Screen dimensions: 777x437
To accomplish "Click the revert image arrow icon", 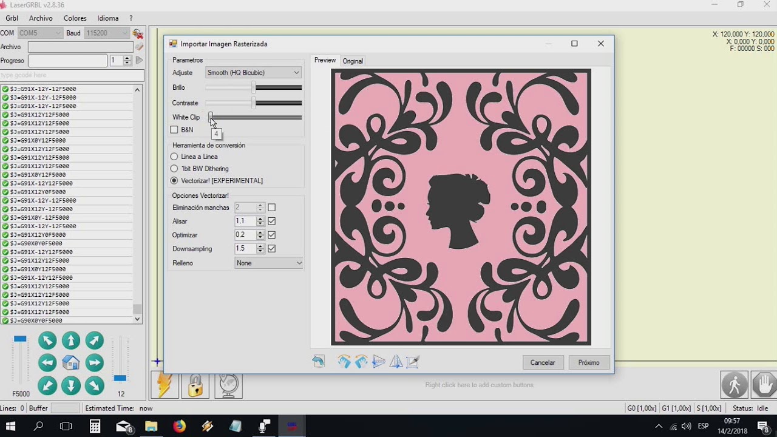I will (x=319, y=362).
